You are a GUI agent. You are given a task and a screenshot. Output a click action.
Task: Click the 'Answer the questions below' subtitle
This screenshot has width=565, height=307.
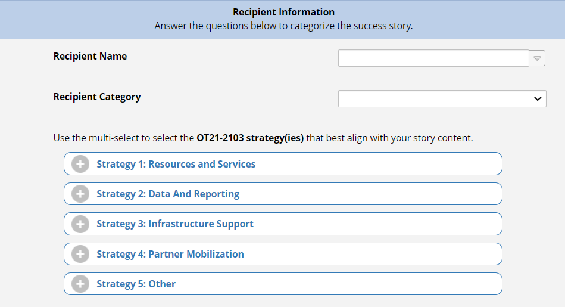pos(283,26)
